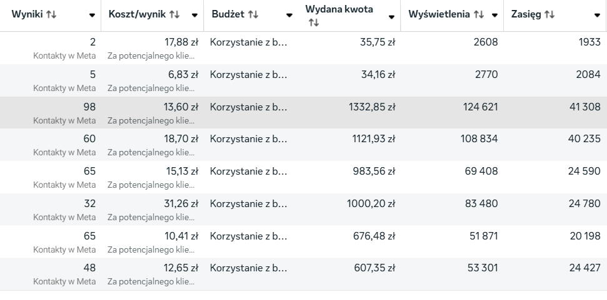
Task: Sort by Budżet arrows icon
Action: [x=253, y=15]
